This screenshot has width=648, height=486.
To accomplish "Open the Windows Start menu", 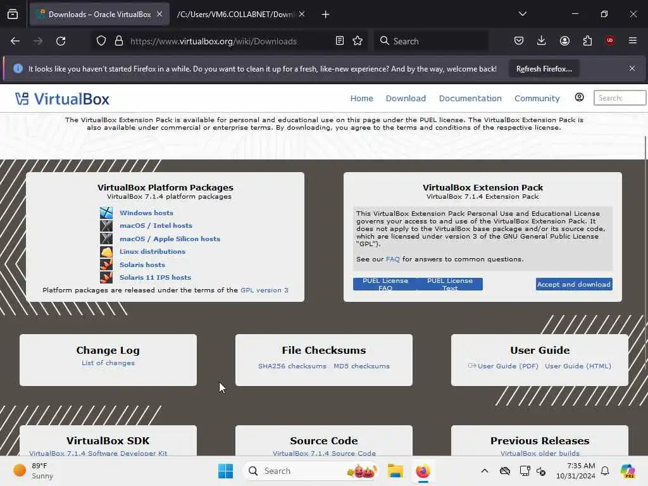I will [226, 471].
